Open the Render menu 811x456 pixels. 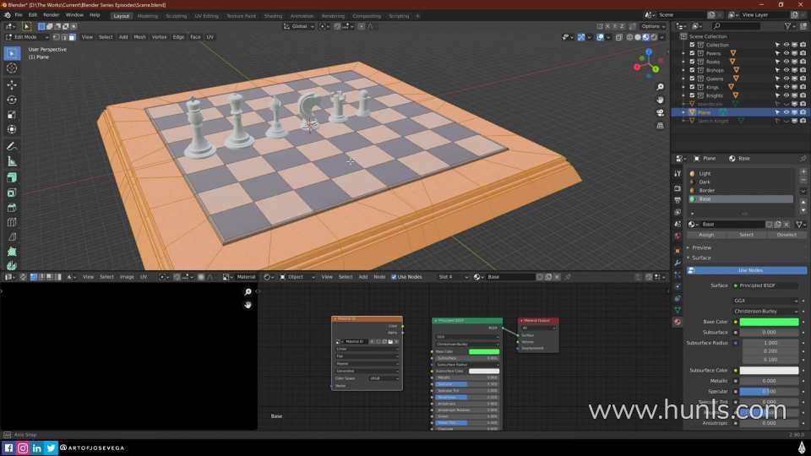(52, 15)
